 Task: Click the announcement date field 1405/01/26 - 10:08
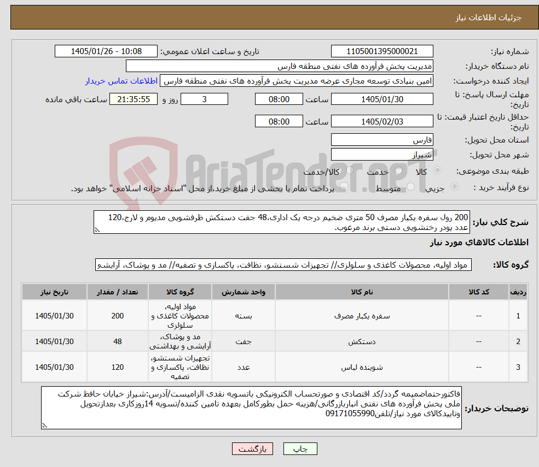106,51
